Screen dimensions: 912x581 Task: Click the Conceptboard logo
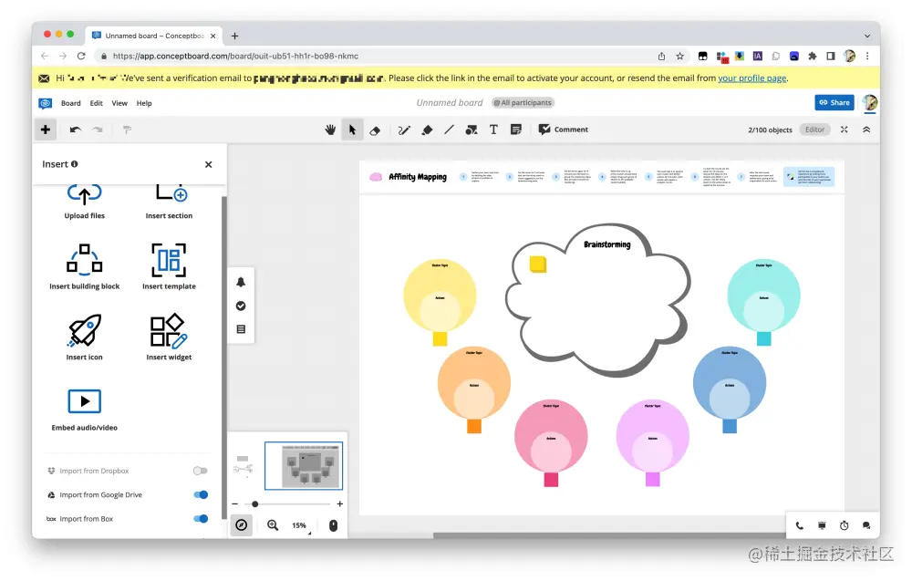click(46, 103)
